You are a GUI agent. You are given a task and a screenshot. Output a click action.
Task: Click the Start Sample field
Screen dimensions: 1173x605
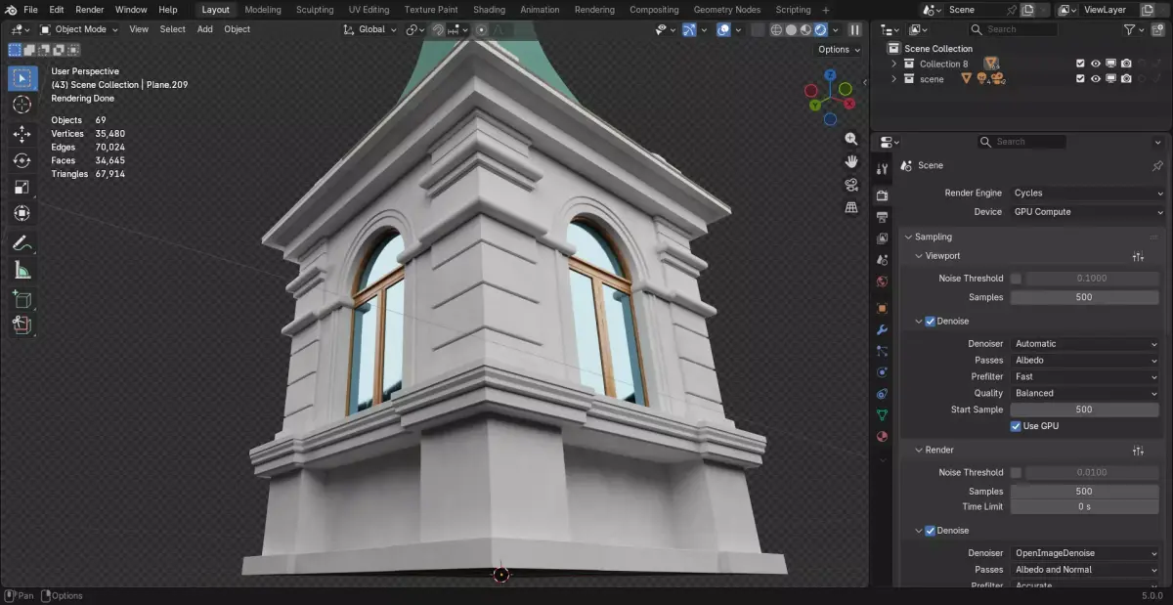[1085, 410]
